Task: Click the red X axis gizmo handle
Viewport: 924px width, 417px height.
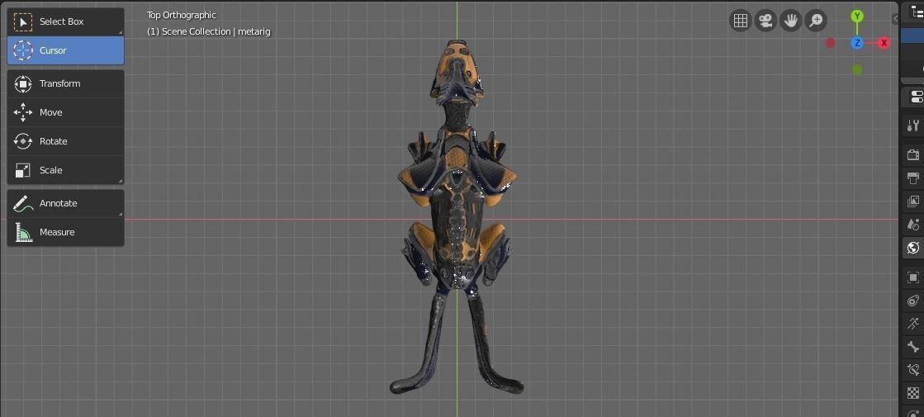Action: [x=884, y=42]
